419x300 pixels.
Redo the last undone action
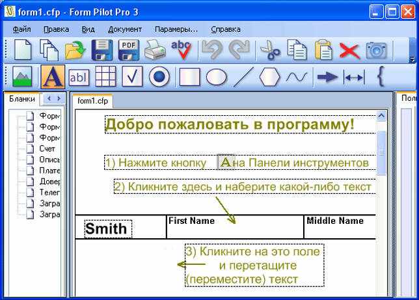click(x=239, y=50)
